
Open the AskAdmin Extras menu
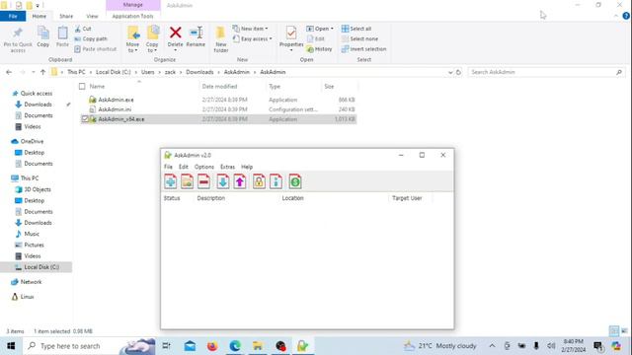click(x=227, y=167)
